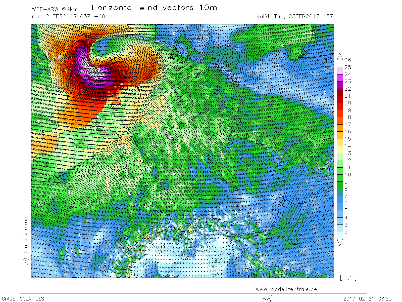
Task: Click legend value 19
Action: pyautogui.click(x=348, y=110)
